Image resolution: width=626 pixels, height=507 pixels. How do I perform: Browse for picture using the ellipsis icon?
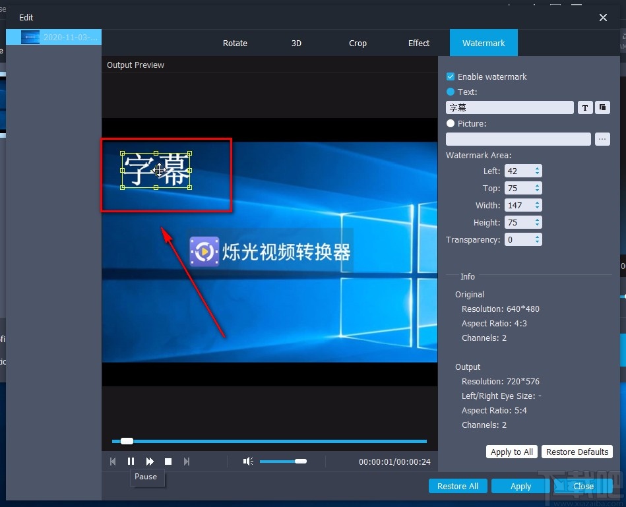pyautogui.click(x=602, y=139)
